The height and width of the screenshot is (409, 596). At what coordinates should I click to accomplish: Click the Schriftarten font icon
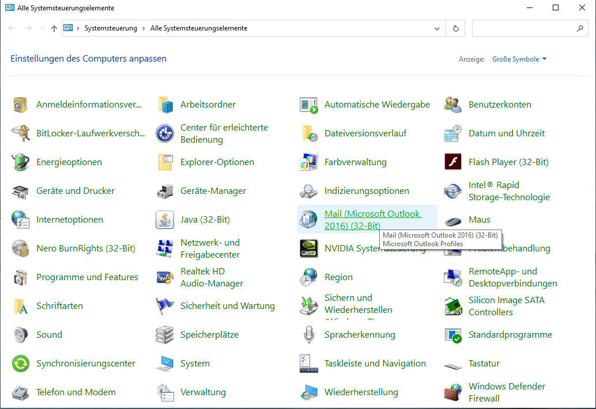coord(21,307)
